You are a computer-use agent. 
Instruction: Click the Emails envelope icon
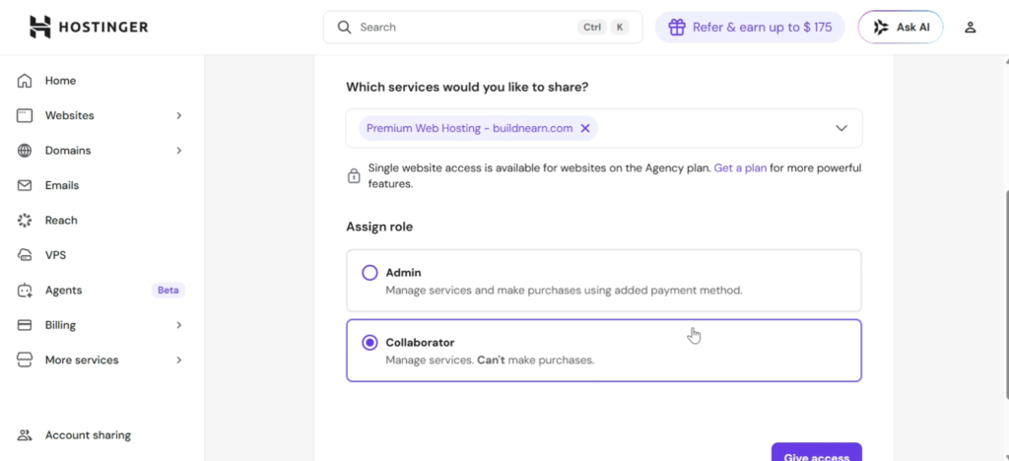point(26,185)
